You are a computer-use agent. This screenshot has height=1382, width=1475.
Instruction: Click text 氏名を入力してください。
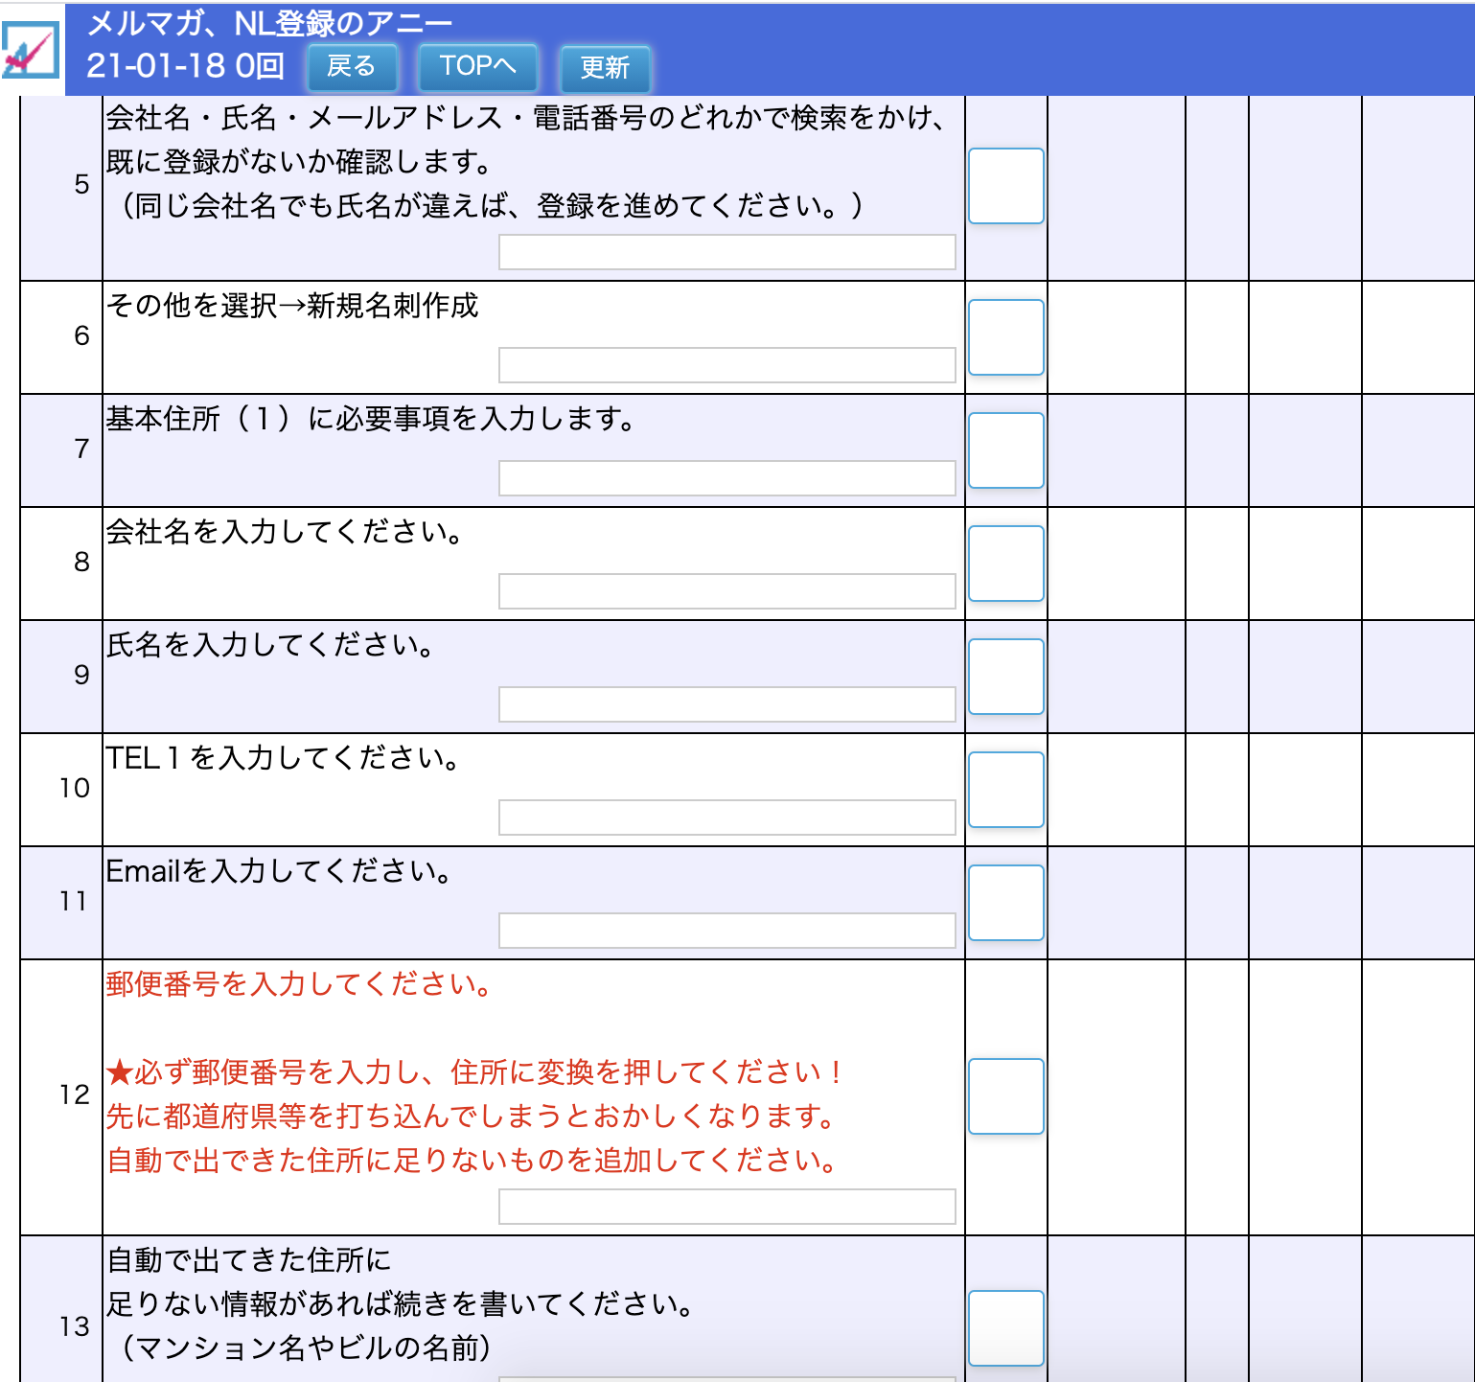tap(270, 645)
